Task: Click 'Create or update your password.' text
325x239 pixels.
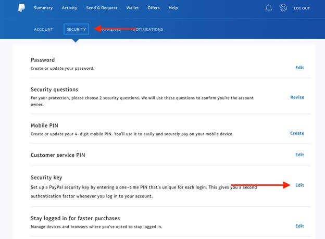Action: (x=63, y=68)
